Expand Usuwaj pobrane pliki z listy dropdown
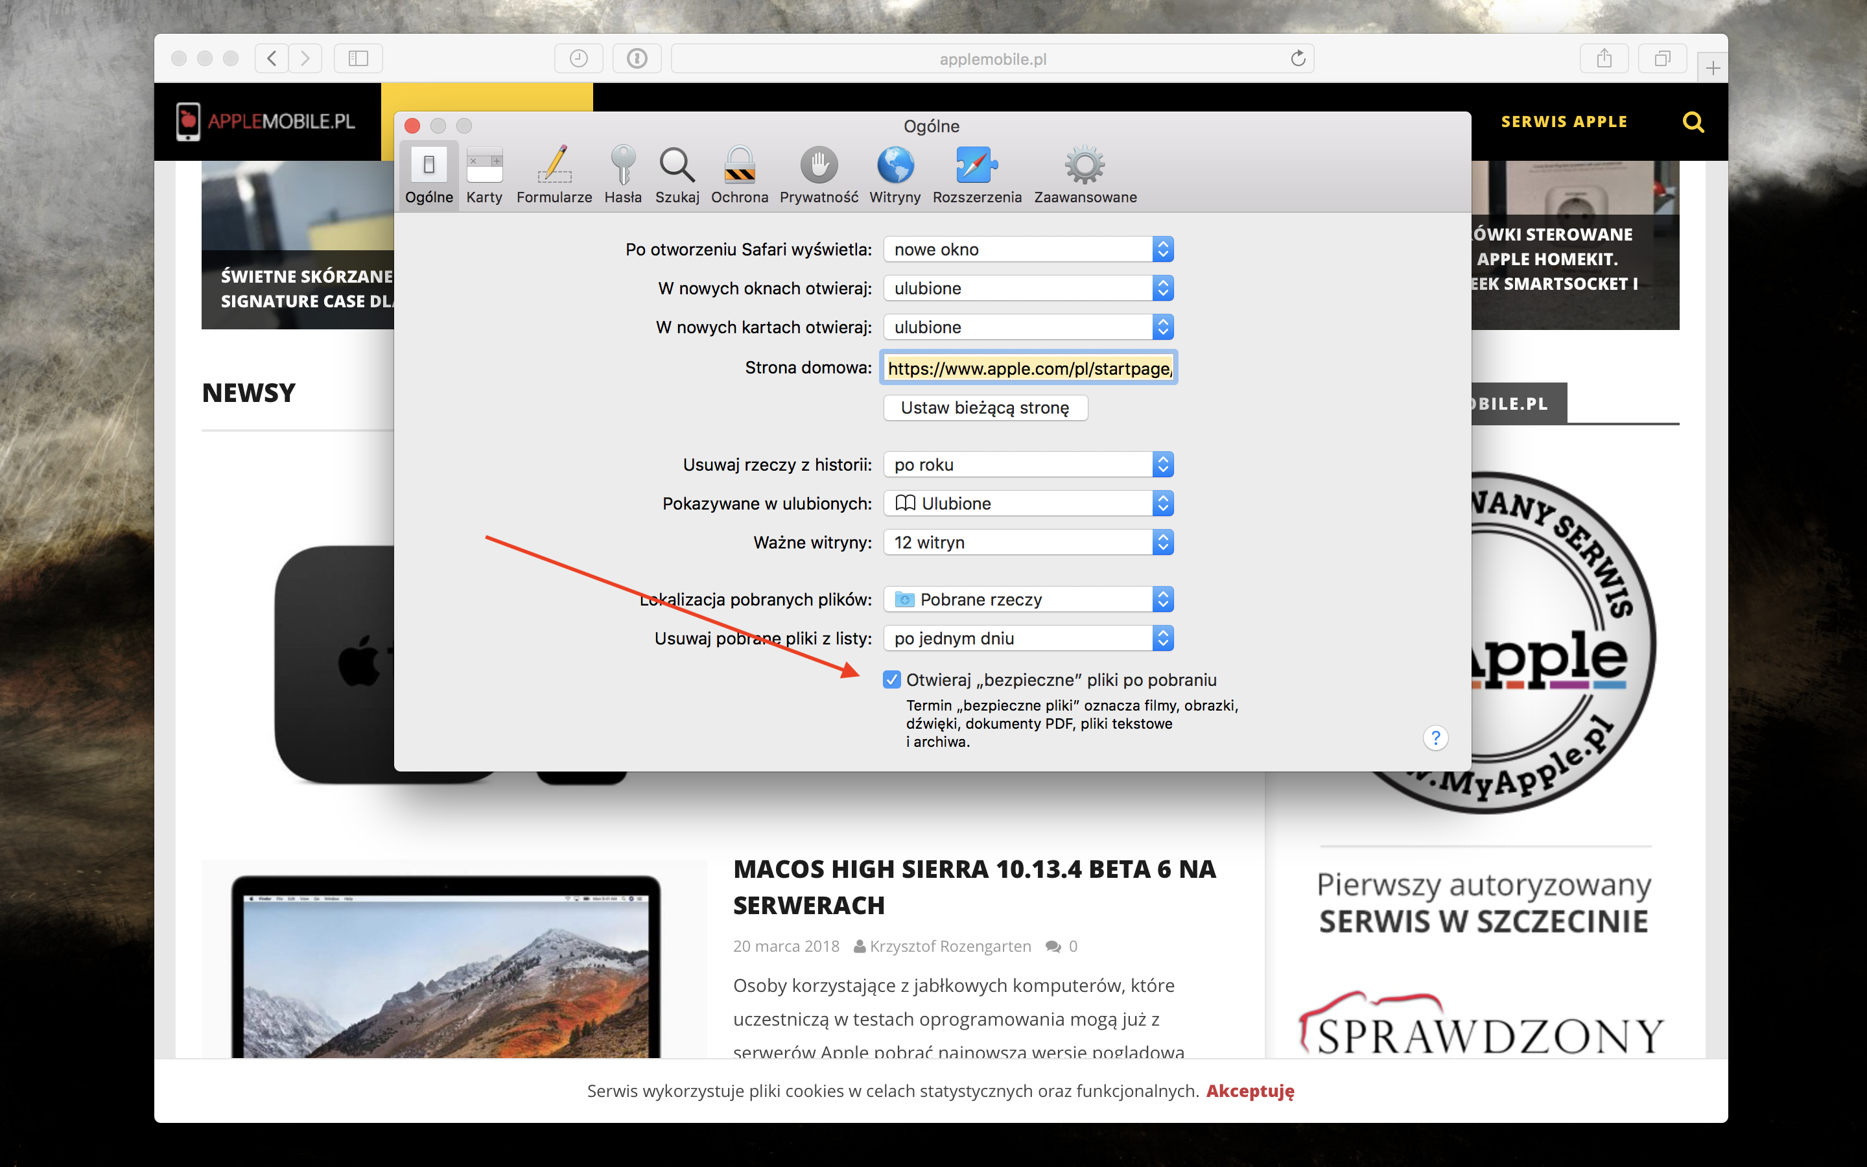This screenshot has width=1867, height=1167. tap(1028, 639)
